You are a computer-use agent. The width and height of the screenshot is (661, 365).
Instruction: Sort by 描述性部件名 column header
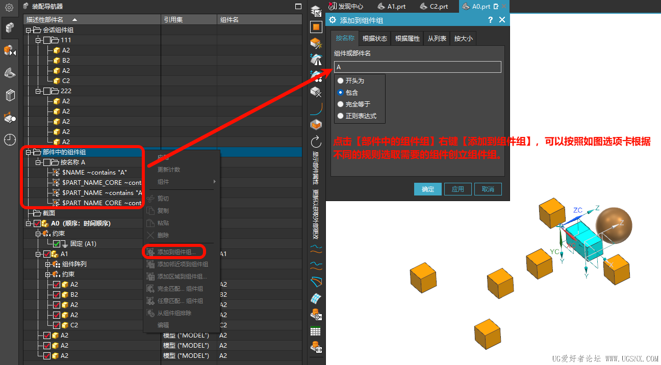(x=92, y=19)
